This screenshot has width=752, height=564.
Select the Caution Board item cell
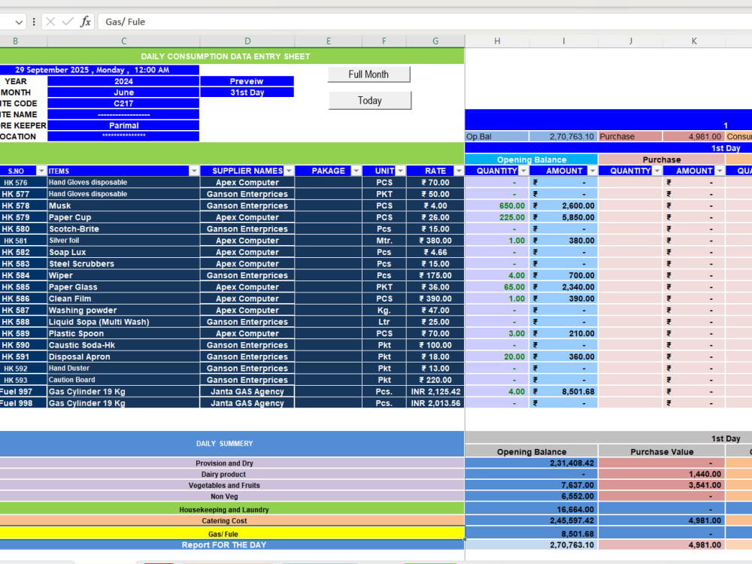[123, 380]
